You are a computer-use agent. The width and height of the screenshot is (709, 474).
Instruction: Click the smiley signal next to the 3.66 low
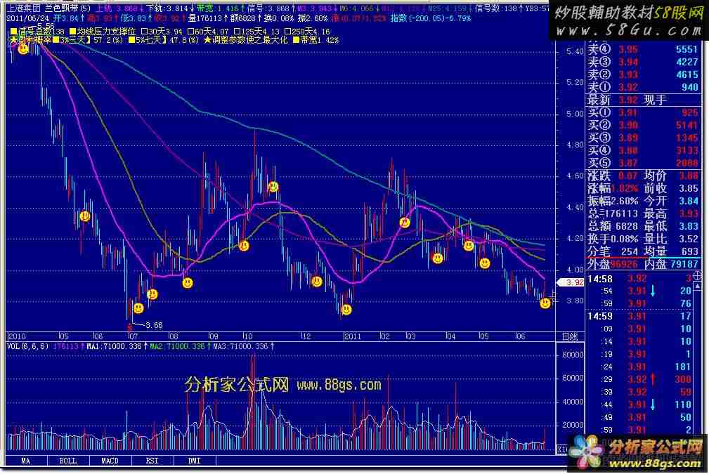pyautogui.click(x=138, y=308)
